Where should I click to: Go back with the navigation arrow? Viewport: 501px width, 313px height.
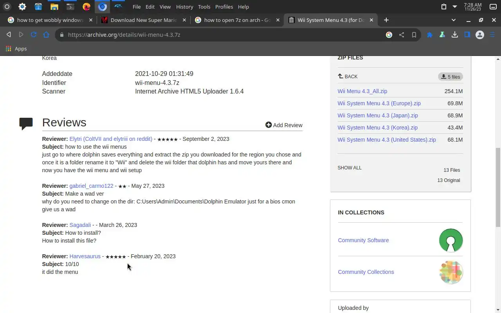pyautogui.click(x=9, y=35)
